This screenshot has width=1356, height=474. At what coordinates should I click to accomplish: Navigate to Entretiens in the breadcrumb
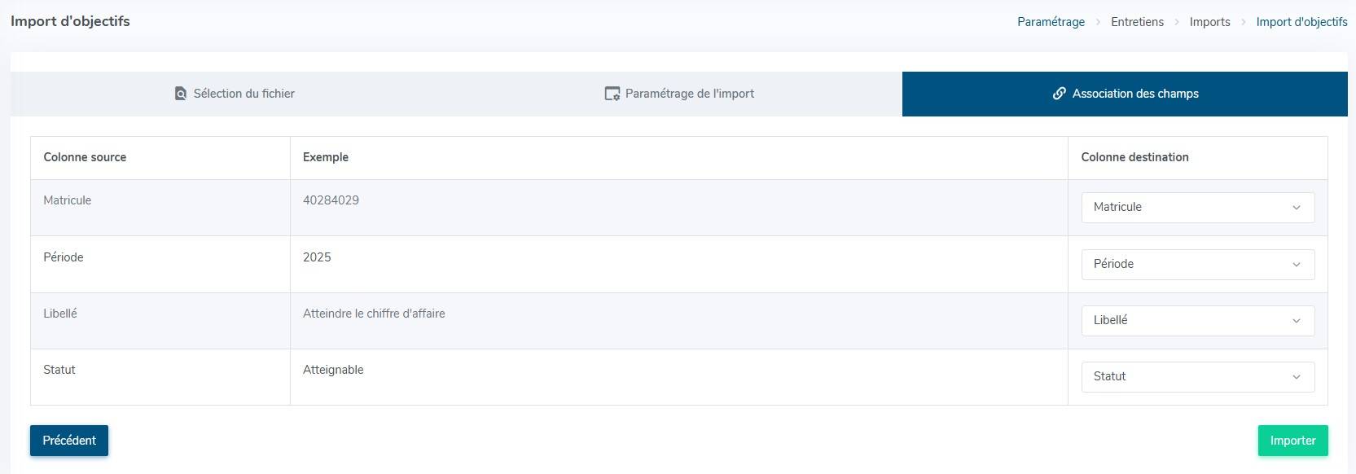click(x=1137, y=22)
